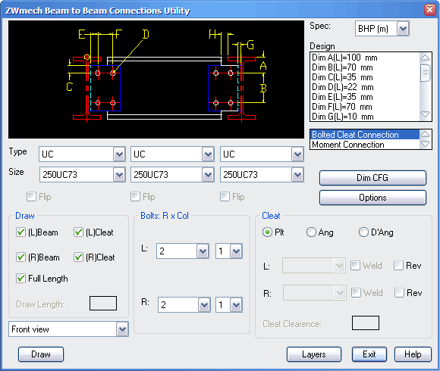The height and width of the screenshot is (371, 440).
Task: Click the Exit button
Action: tap(369, 354)
